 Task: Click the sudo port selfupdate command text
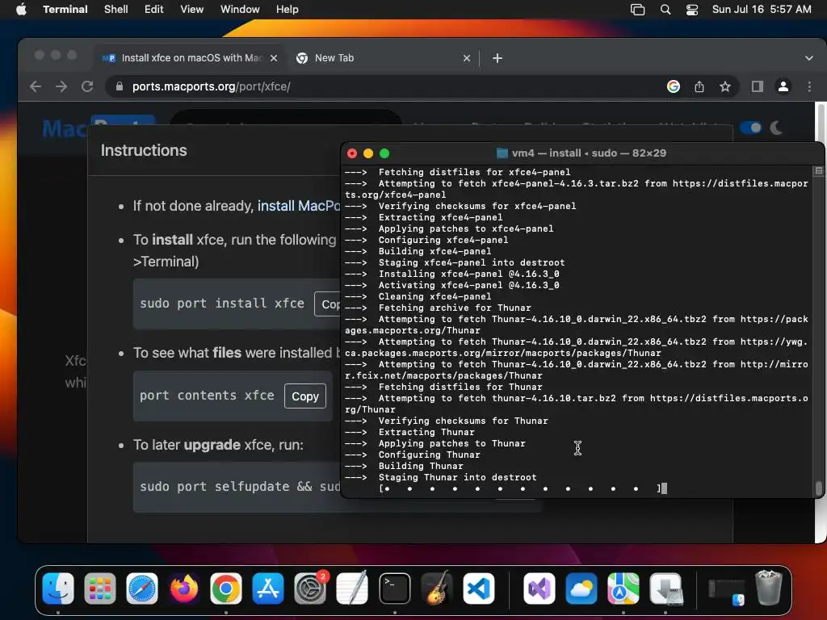coord(240,486)
